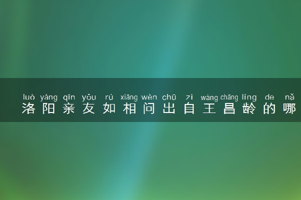Screen dimensions: 301x200
Task: Click the pinyin label chāng
Action: pos(229,97)
